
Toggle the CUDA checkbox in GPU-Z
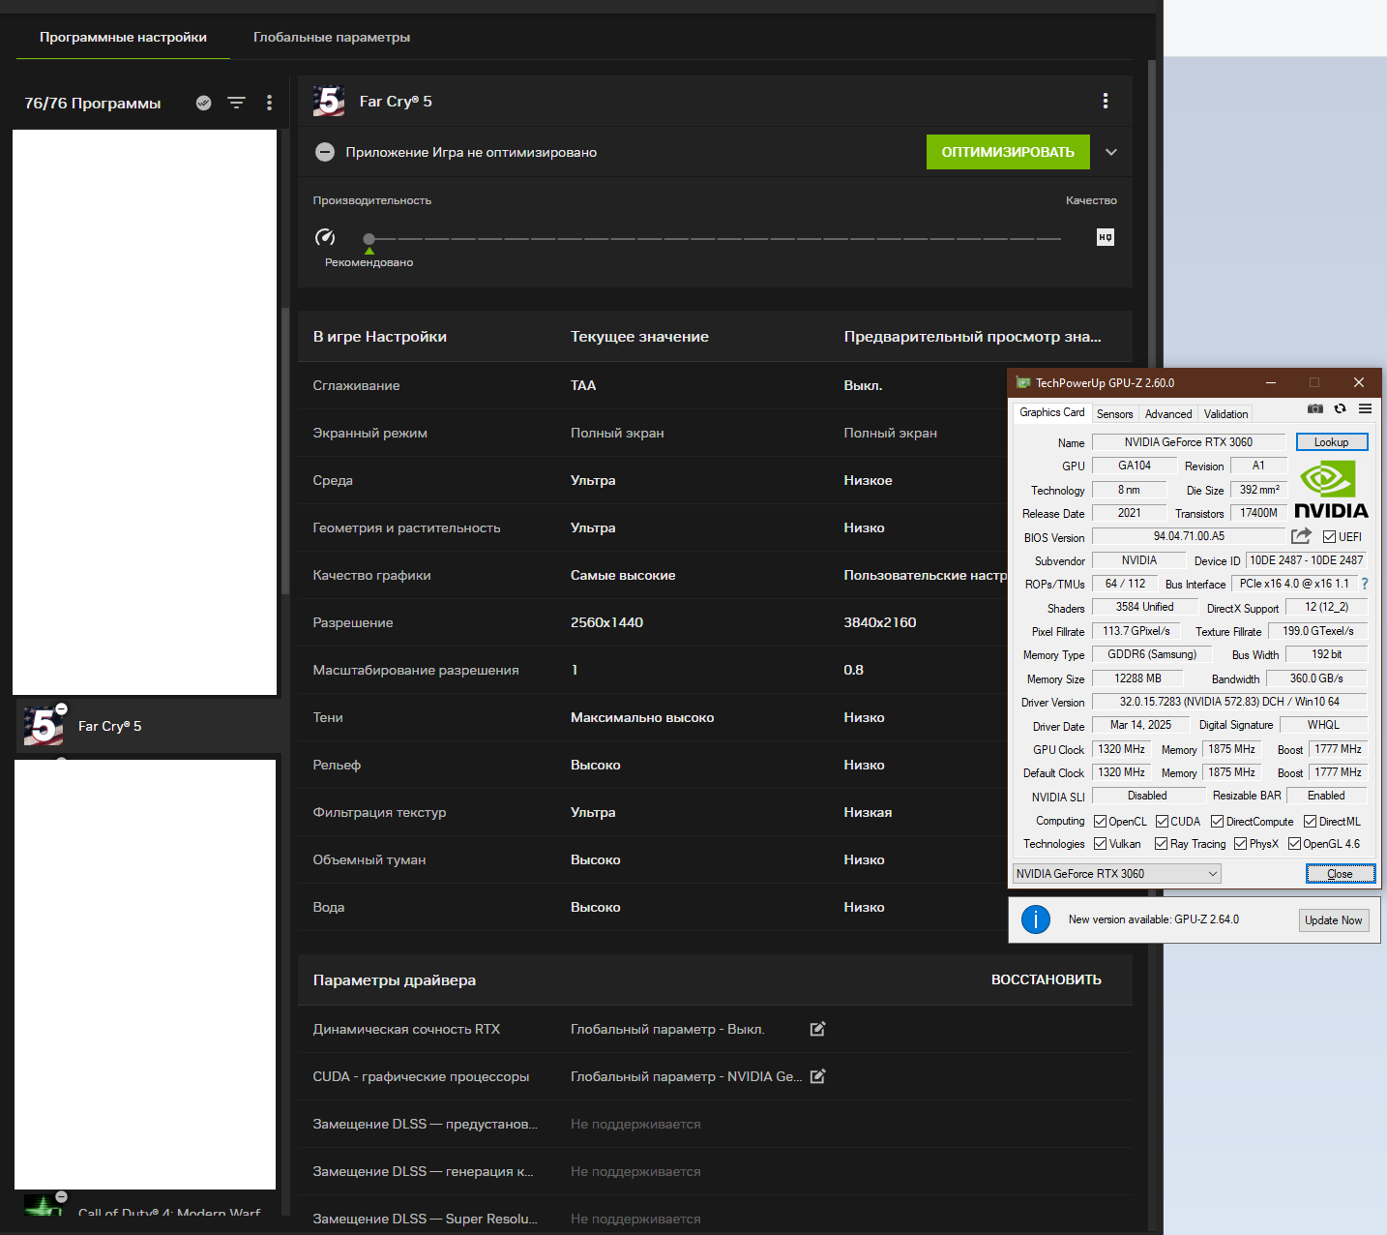[x=1162, y=822]
